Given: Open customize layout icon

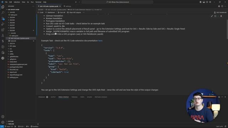Looking at the screenshot, I should 210,2.
